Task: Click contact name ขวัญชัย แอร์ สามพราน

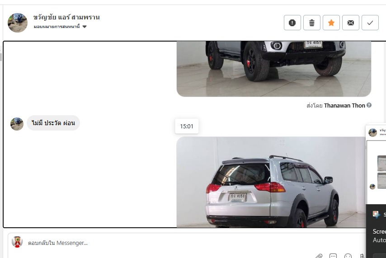Action: [66, 17]
